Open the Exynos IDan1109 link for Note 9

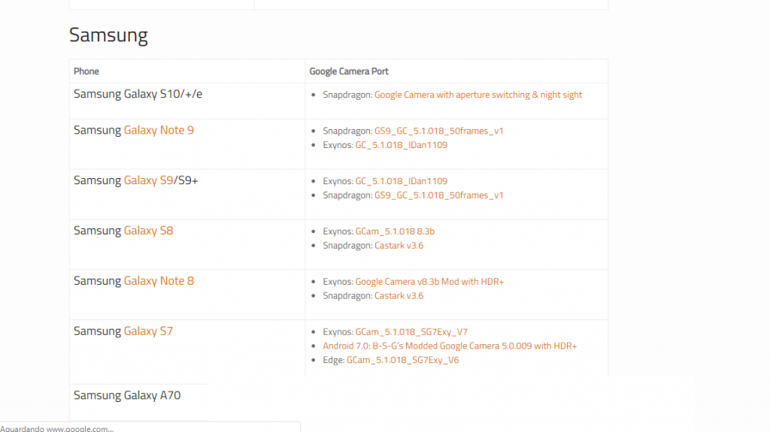tap(402, 145)
